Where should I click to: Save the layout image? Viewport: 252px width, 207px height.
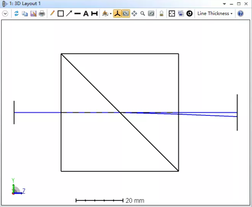click(x=33, y=14)
